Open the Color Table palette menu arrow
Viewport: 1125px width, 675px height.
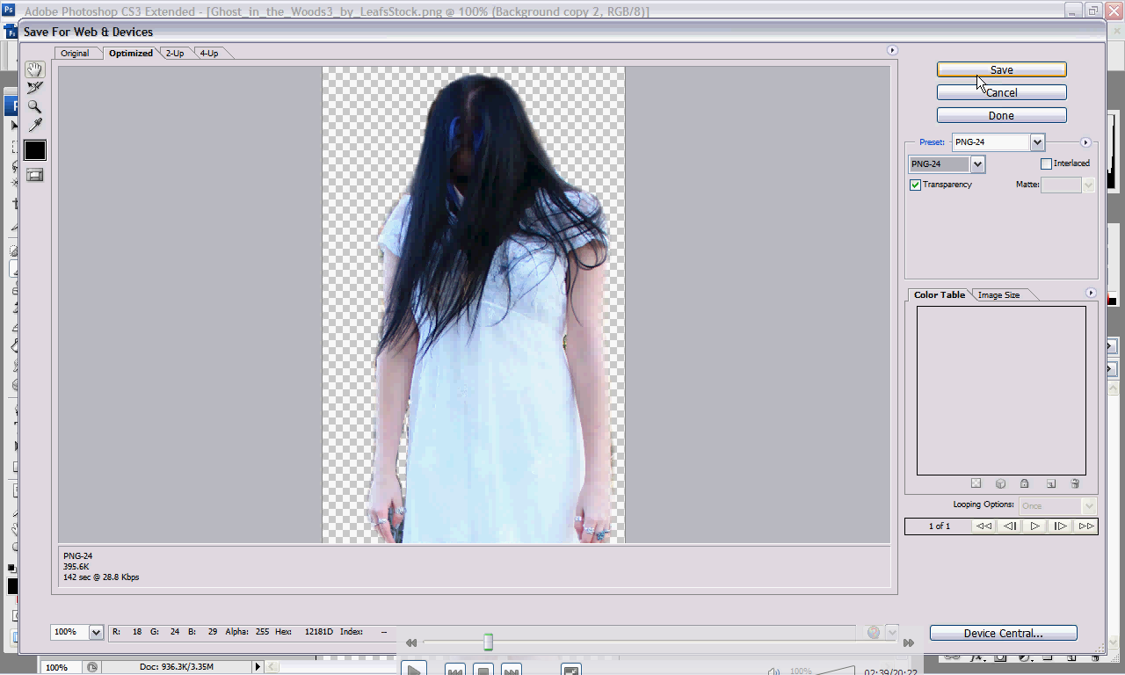(1091, 293)
